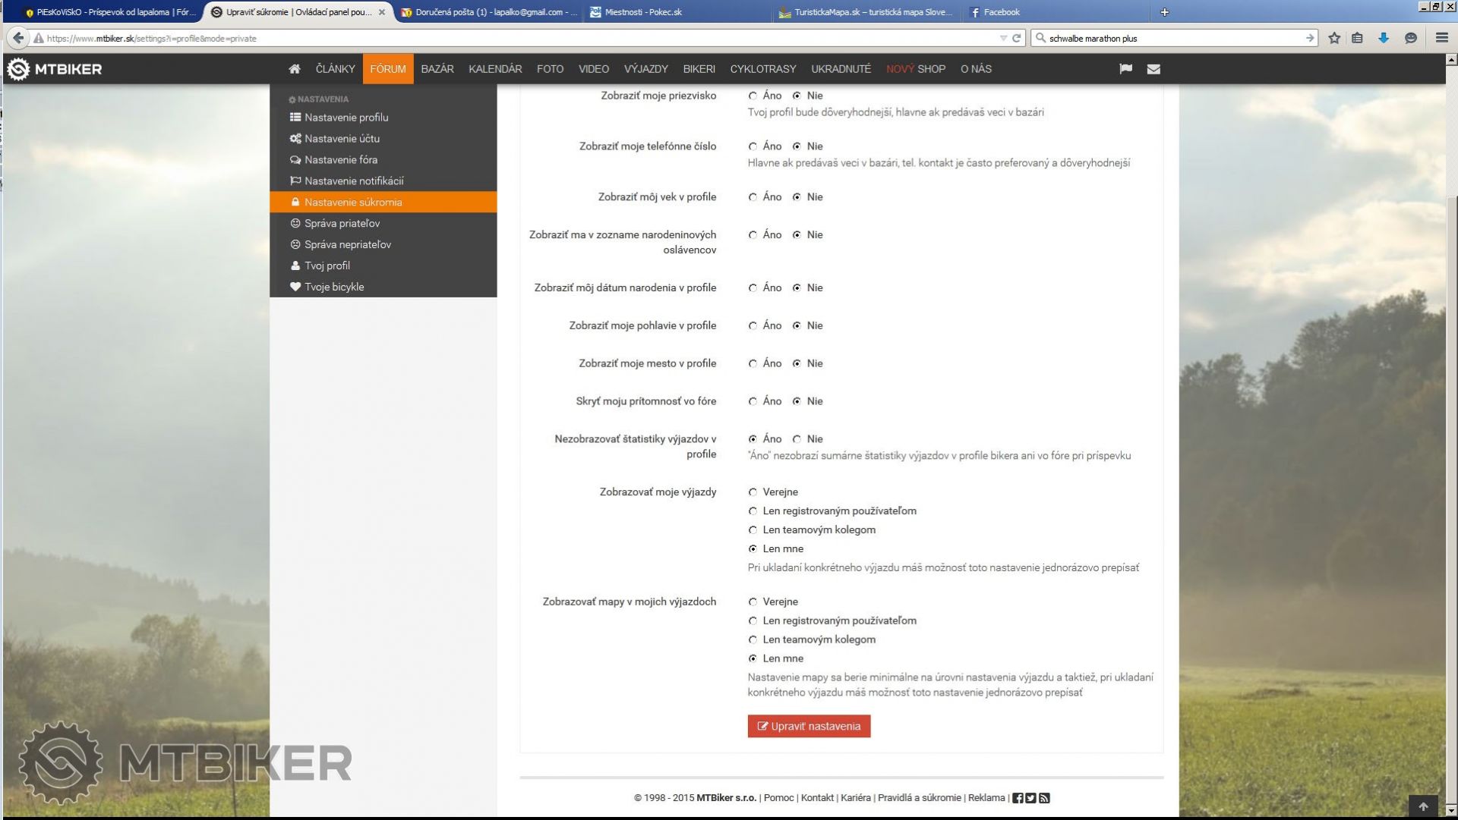Click the Facebook icon in footer
This screenshot has width=1458, height=820.
[x=1018, y=798]
